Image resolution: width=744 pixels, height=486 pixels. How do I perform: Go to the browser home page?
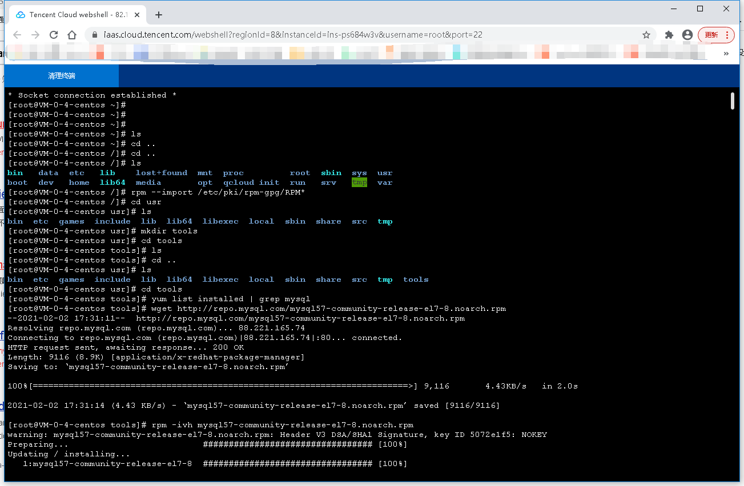72,35
